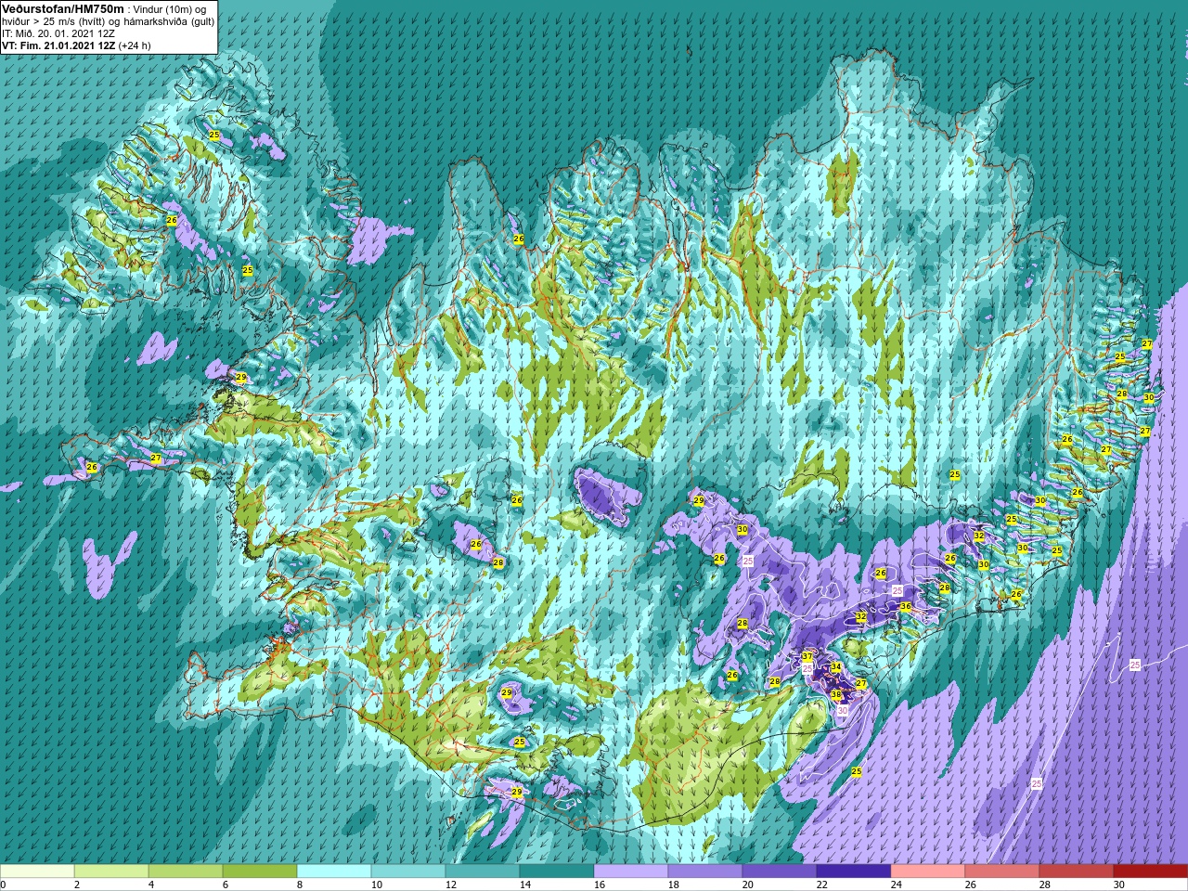Click the legend tick label '16' on the color scale

[x=599, y=885]
